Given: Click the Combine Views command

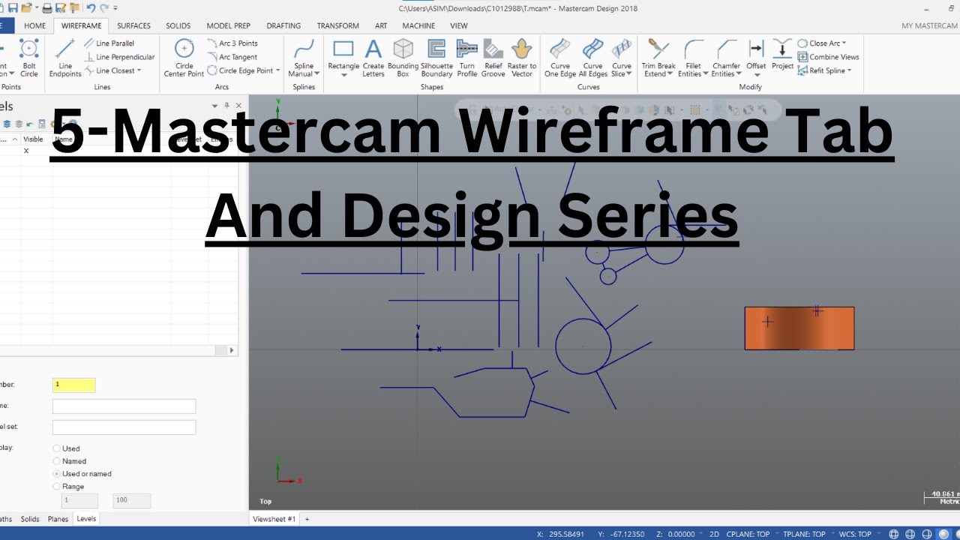Looking at the screenshot, I should [828, 57].
